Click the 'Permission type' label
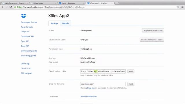 pos(55,49)
